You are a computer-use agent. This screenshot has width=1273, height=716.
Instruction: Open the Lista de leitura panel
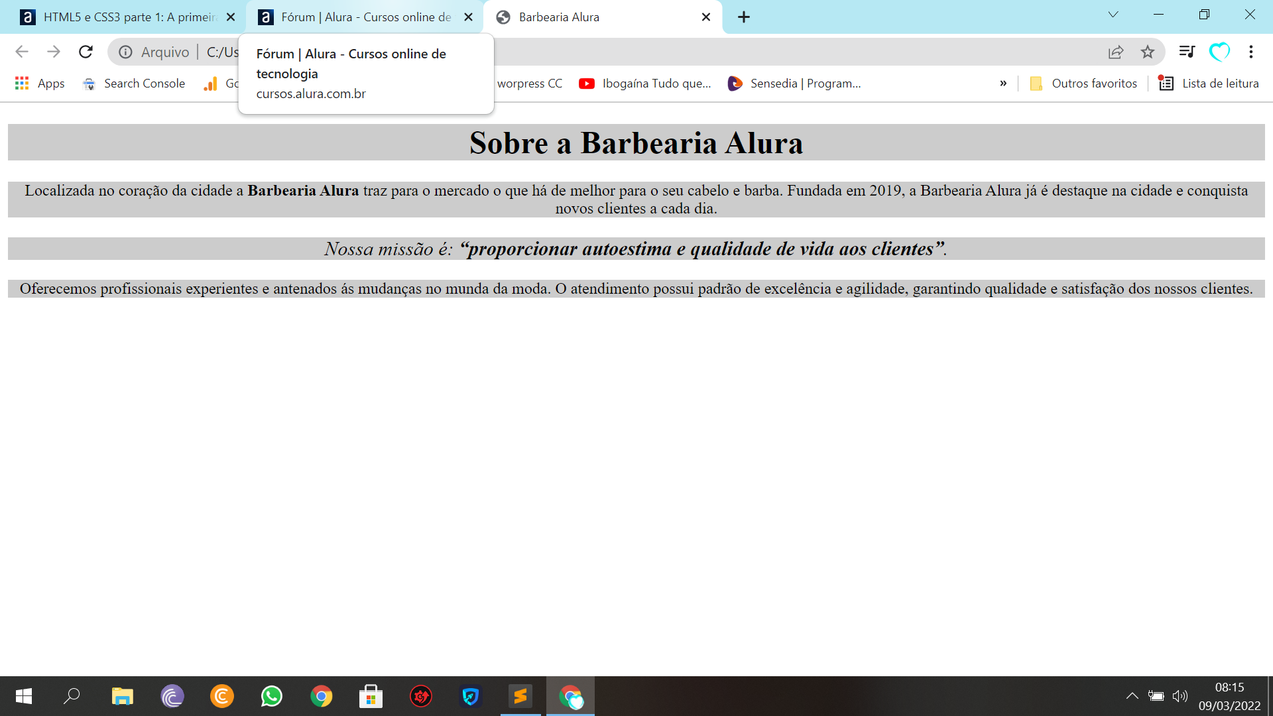[x=1208, y=84]
